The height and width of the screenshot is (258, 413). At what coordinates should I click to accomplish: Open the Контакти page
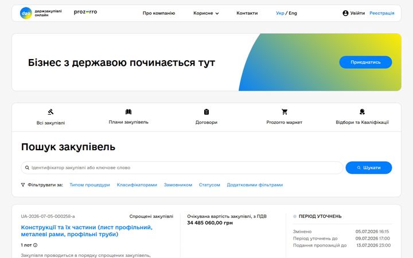(247, 13)
